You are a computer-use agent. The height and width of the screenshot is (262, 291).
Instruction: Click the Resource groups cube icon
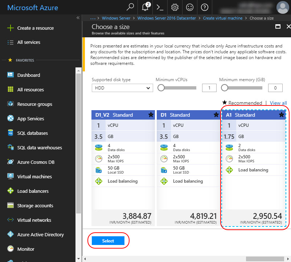(11, 104)
